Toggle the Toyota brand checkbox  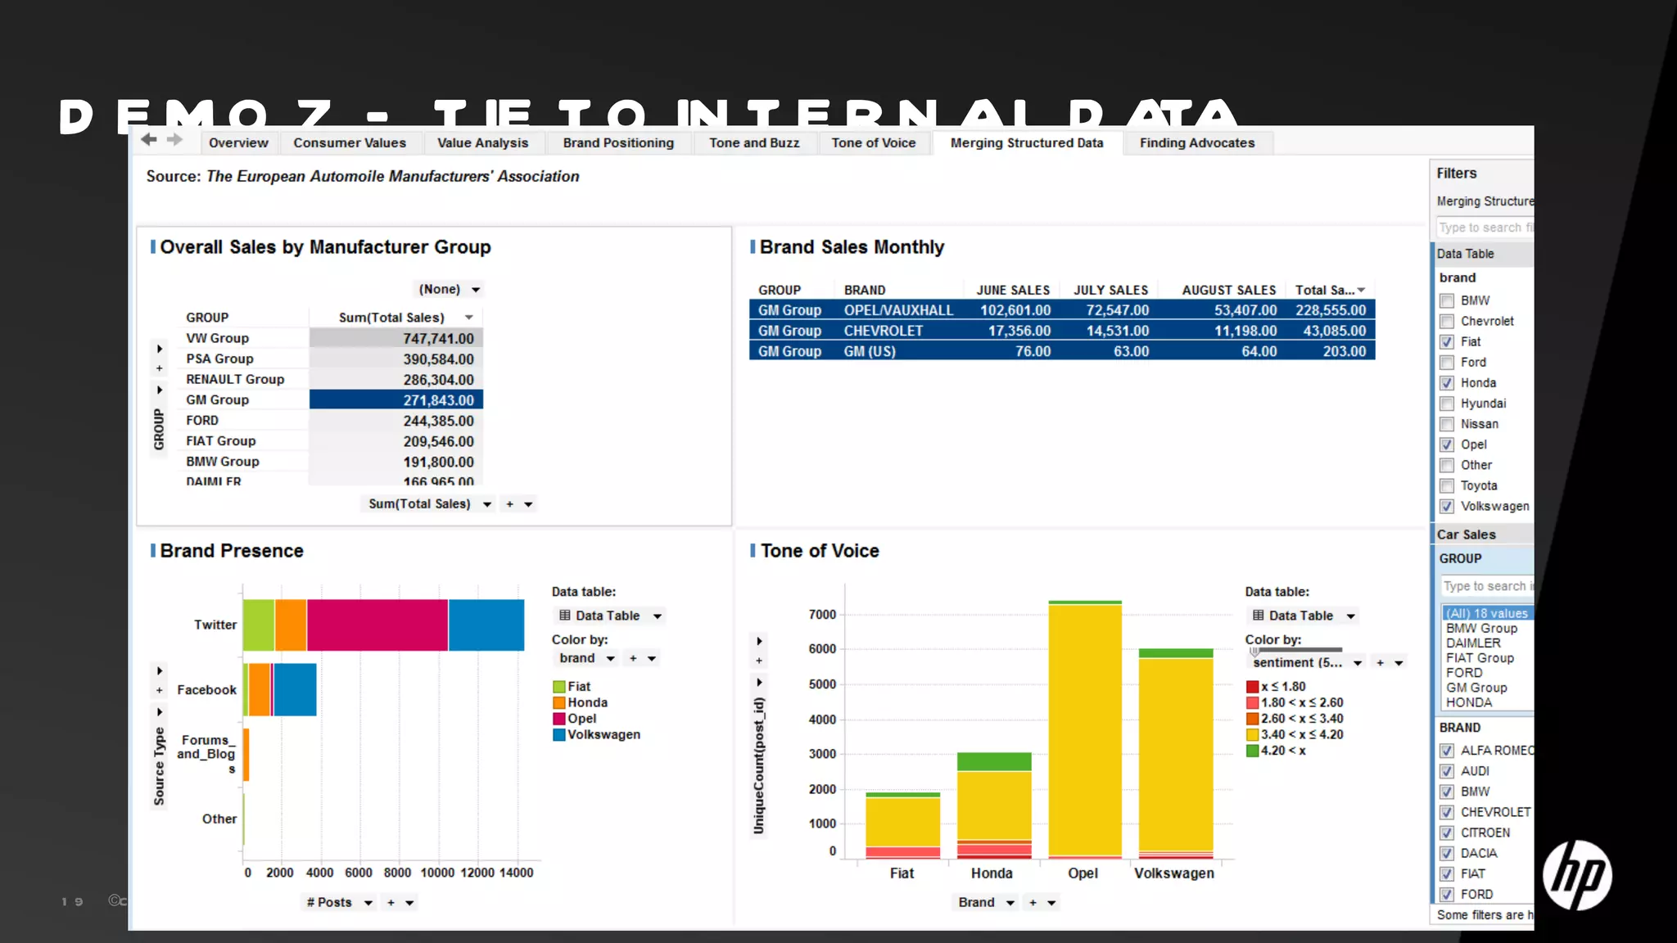(1447, 486)
